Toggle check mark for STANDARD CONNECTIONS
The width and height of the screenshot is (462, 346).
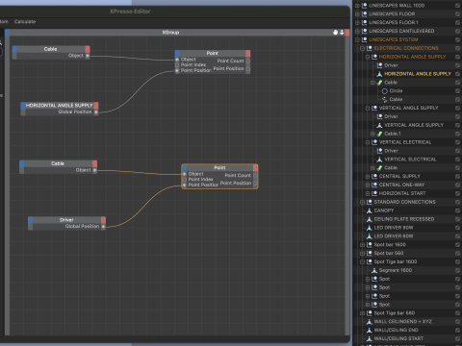coord(457,202)
